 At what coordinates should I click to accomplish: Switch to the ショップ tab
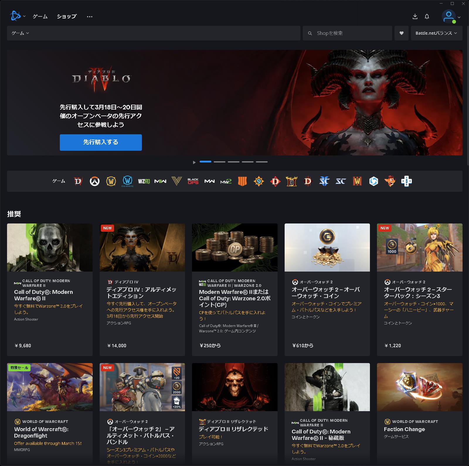[x=67, y=16]
